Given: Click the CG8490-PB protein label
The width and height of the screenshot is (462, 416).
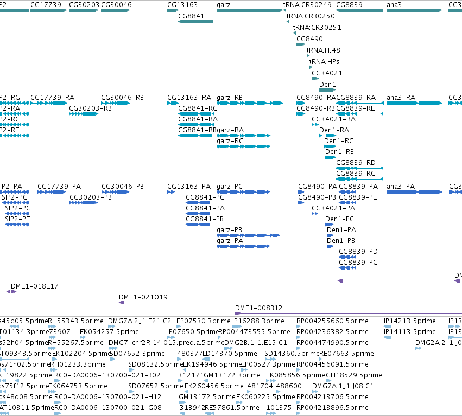Looking at the screenshot, I should (x=317, y=197).
